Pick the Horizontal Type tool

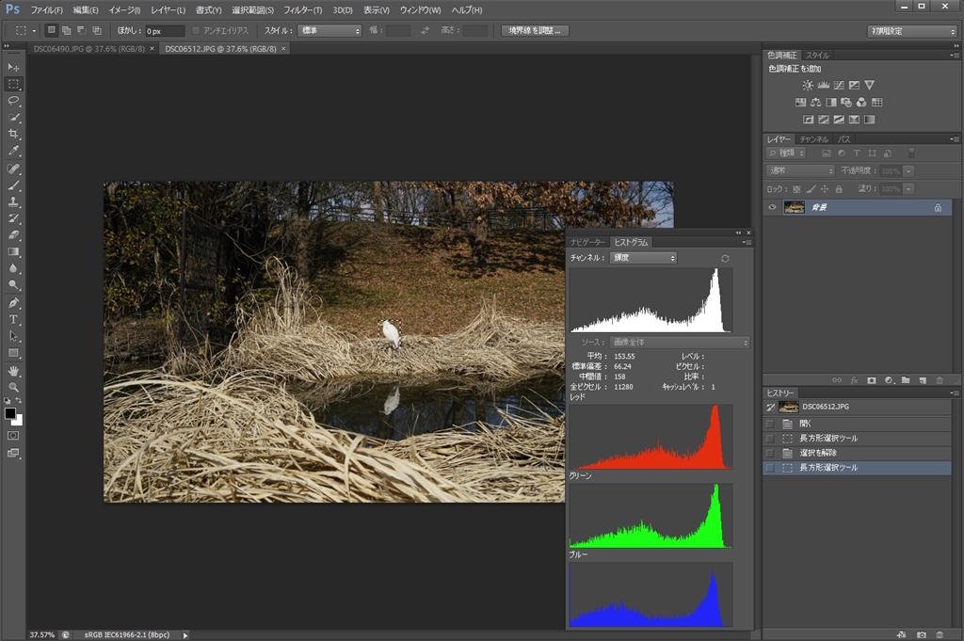click(x=14, y=319)
